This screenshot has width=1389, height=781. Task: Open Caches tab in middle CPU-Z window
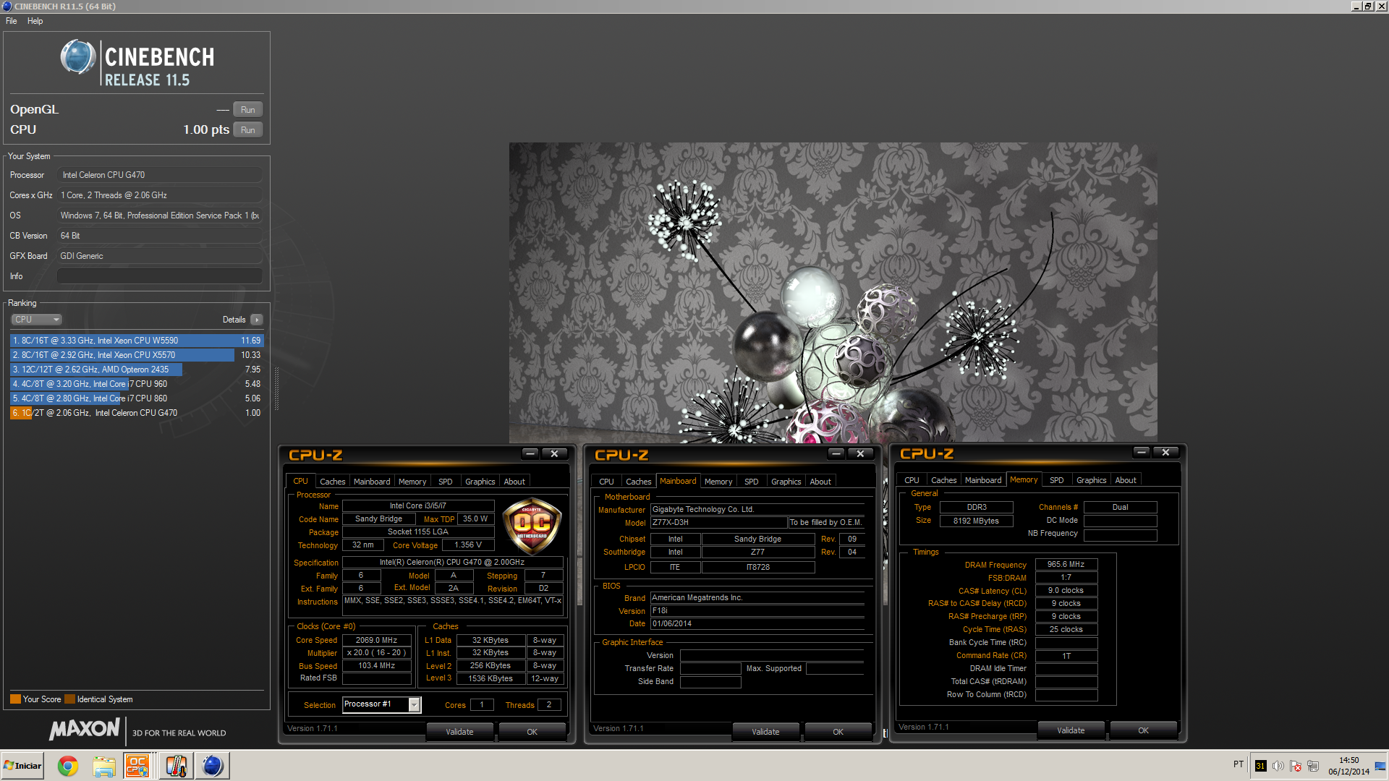click(x=639, y=482)
